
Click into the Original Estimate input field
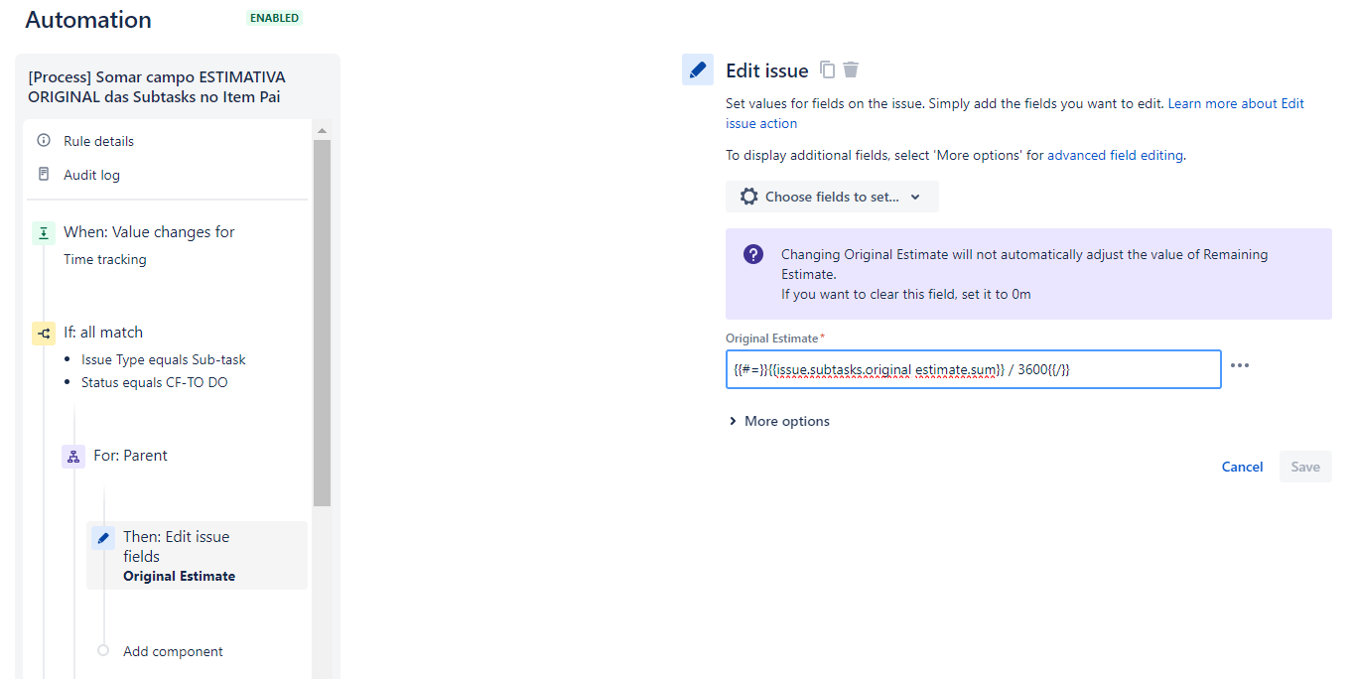click(x=973, y=369)
